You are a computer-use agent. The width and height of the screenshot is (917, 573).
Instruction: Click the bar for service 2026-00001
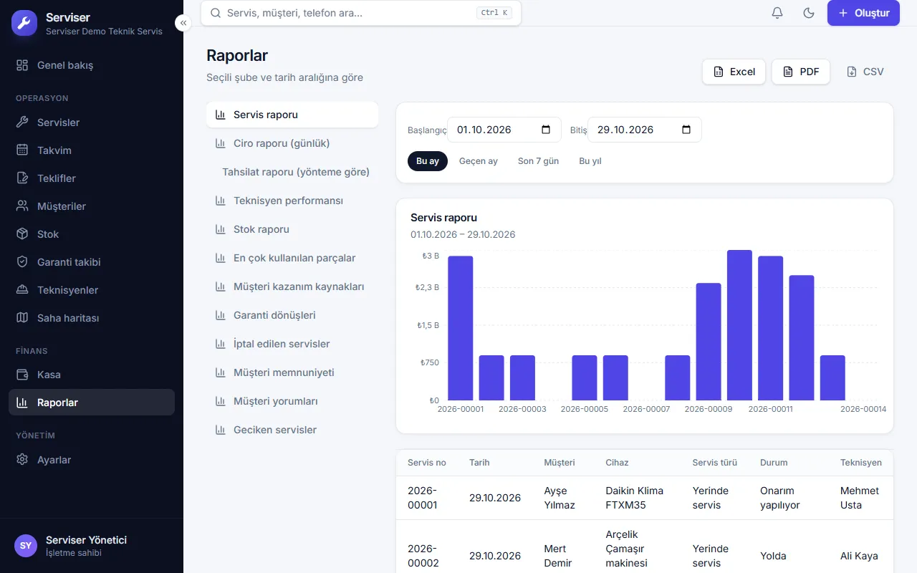(461, 328)
